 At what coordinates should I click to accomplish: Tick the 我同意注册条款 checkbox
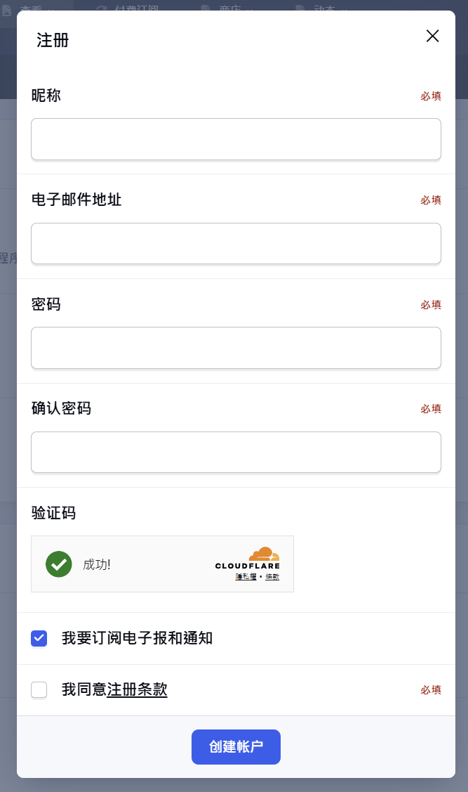coord(39,690)
